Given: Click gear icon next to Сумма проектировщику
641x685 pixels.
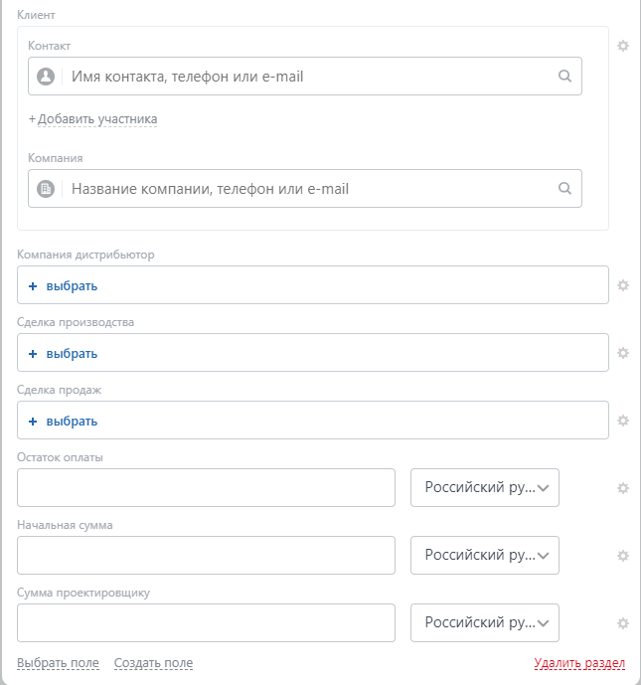Looking at the screenshot, I should tap(623, 623).
